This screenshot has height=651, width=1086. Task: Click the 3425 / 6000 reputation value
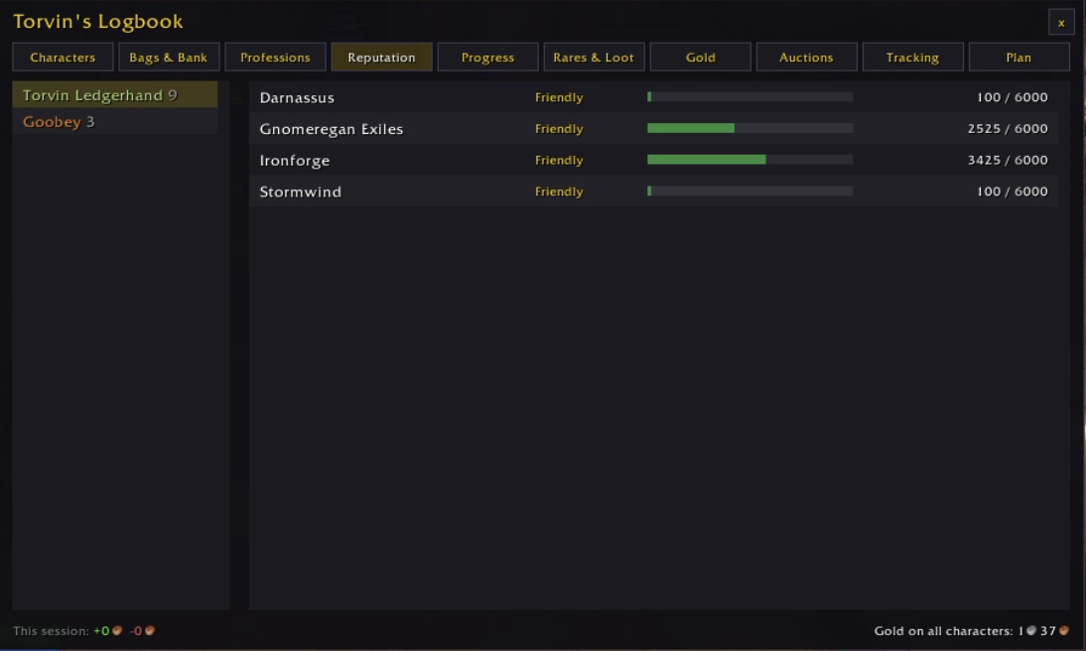click(x=1008, y=160)
